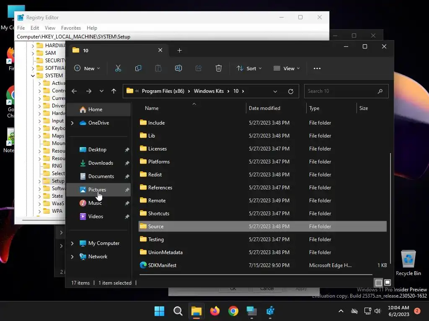Click the file list vertical scrollbar
Screen dimensions: 429x321
[x=390, y=207]
